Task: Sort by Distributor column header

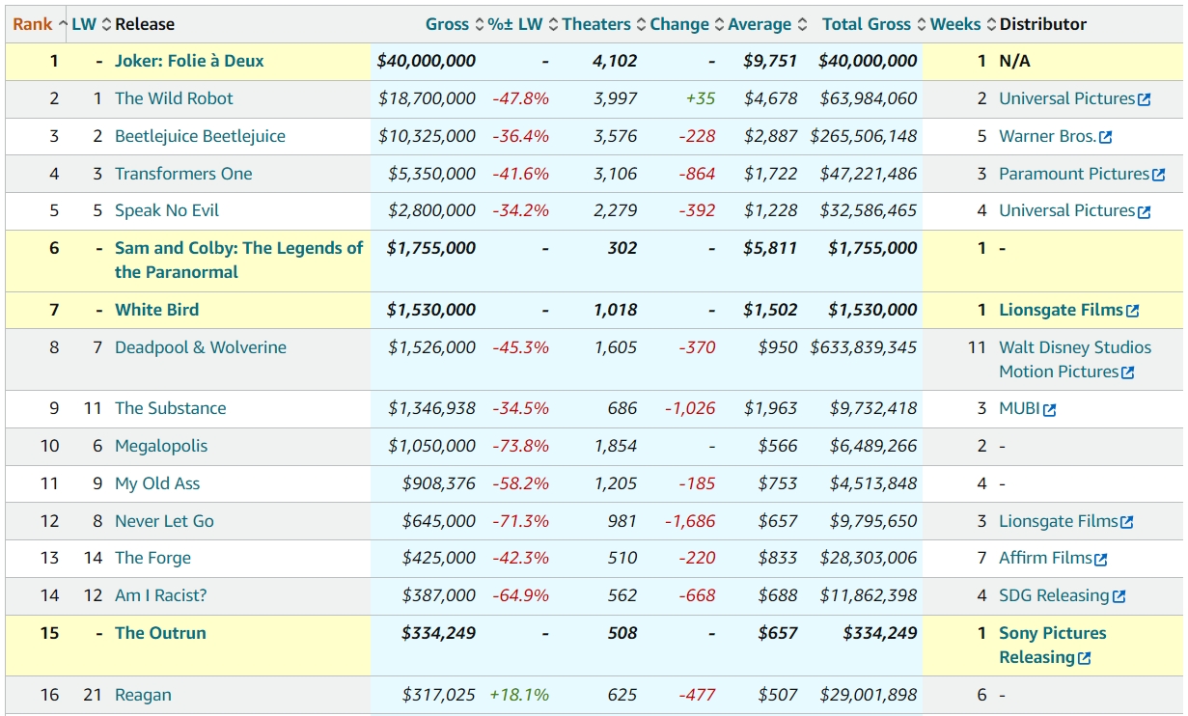Action: [1043, 24]
